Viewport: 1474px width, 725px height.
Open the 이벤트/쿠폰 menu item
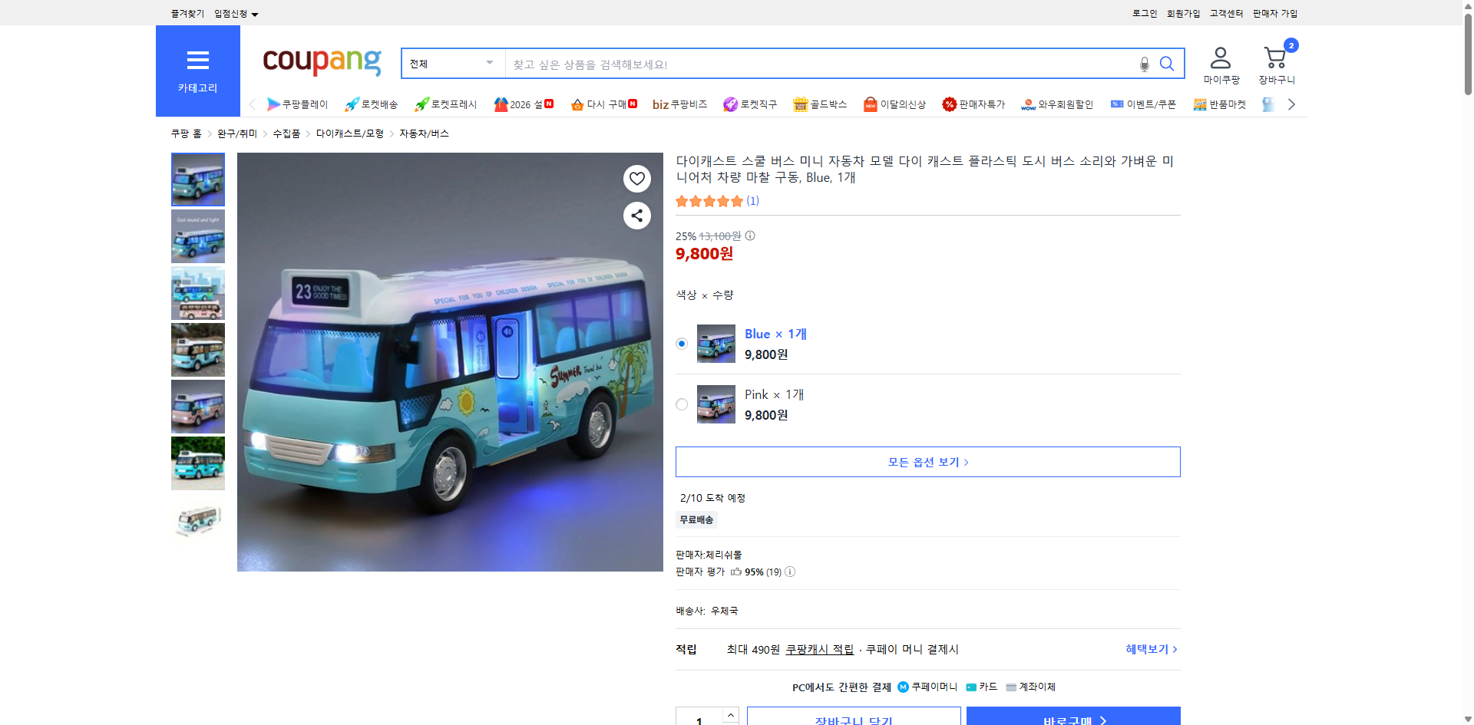point(1143,104)
